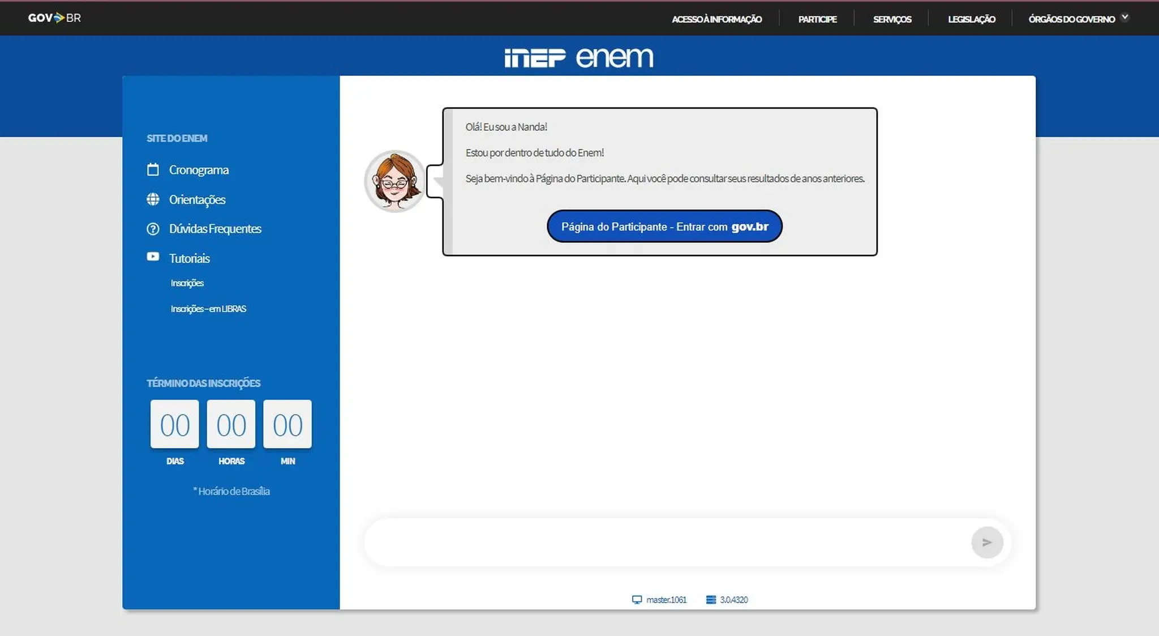
Task: Open the Inscrições em LIBRAS tutorial
Action: point(208,309)
